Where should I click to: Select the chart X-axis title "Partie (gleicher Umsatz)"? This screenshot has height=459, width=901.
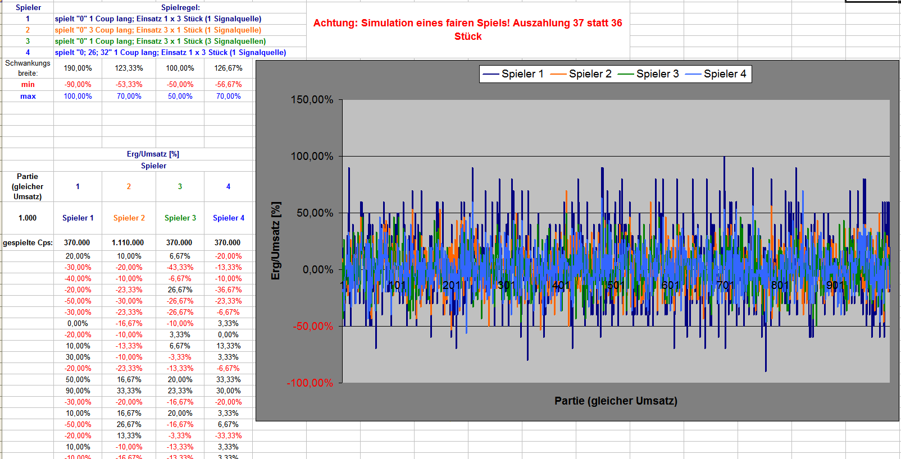click(x=616, y=401)
